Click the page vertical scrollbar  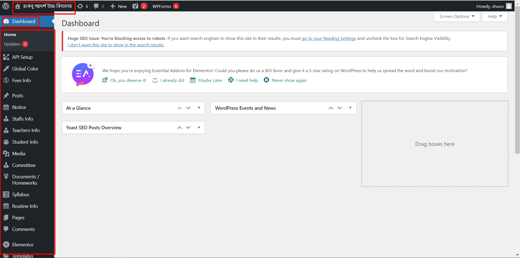tap(517, 80)
